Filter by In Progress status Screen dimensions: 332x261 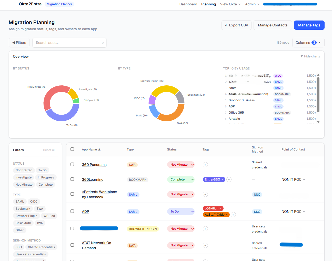46,177
